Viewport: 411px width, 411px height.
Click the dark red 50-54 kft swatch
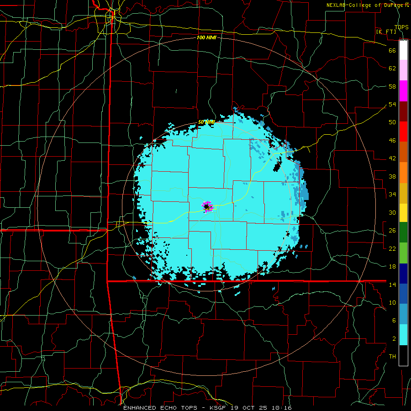pos(403,111)
